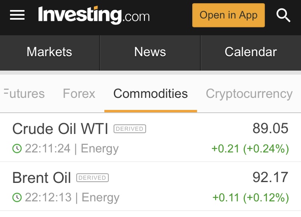The height and width of the screenshot is (217, 301).
Task: Open the Brent Oil quote
Action: point(42,178)
